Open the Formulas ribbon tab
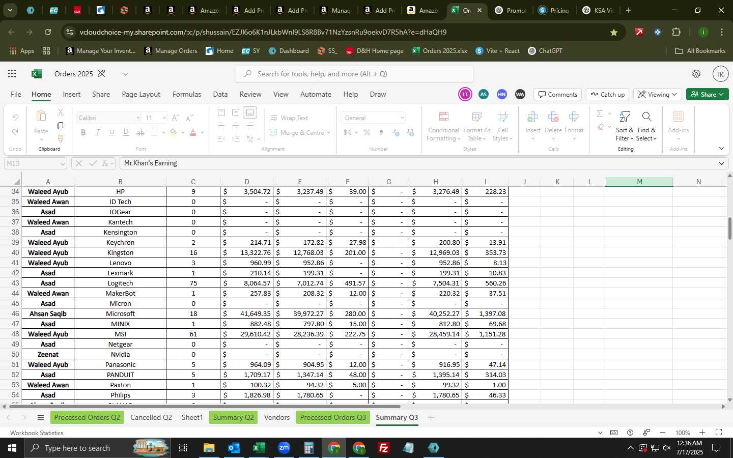 pos(187,94)
